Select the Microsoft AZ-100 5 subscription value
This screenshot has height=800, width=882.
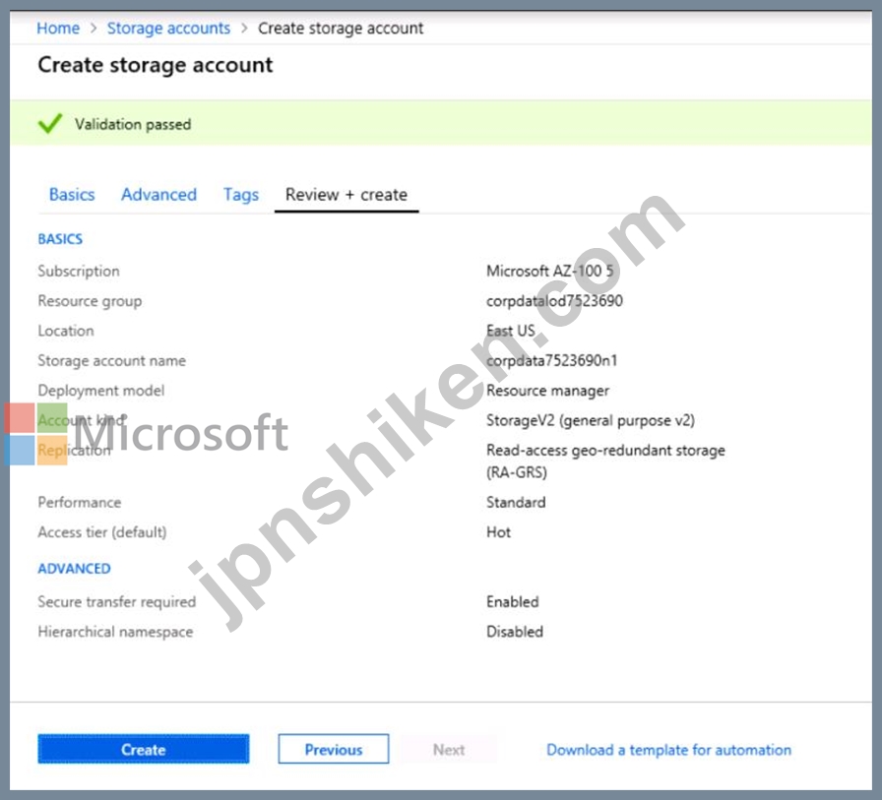(x=549, y=271)
